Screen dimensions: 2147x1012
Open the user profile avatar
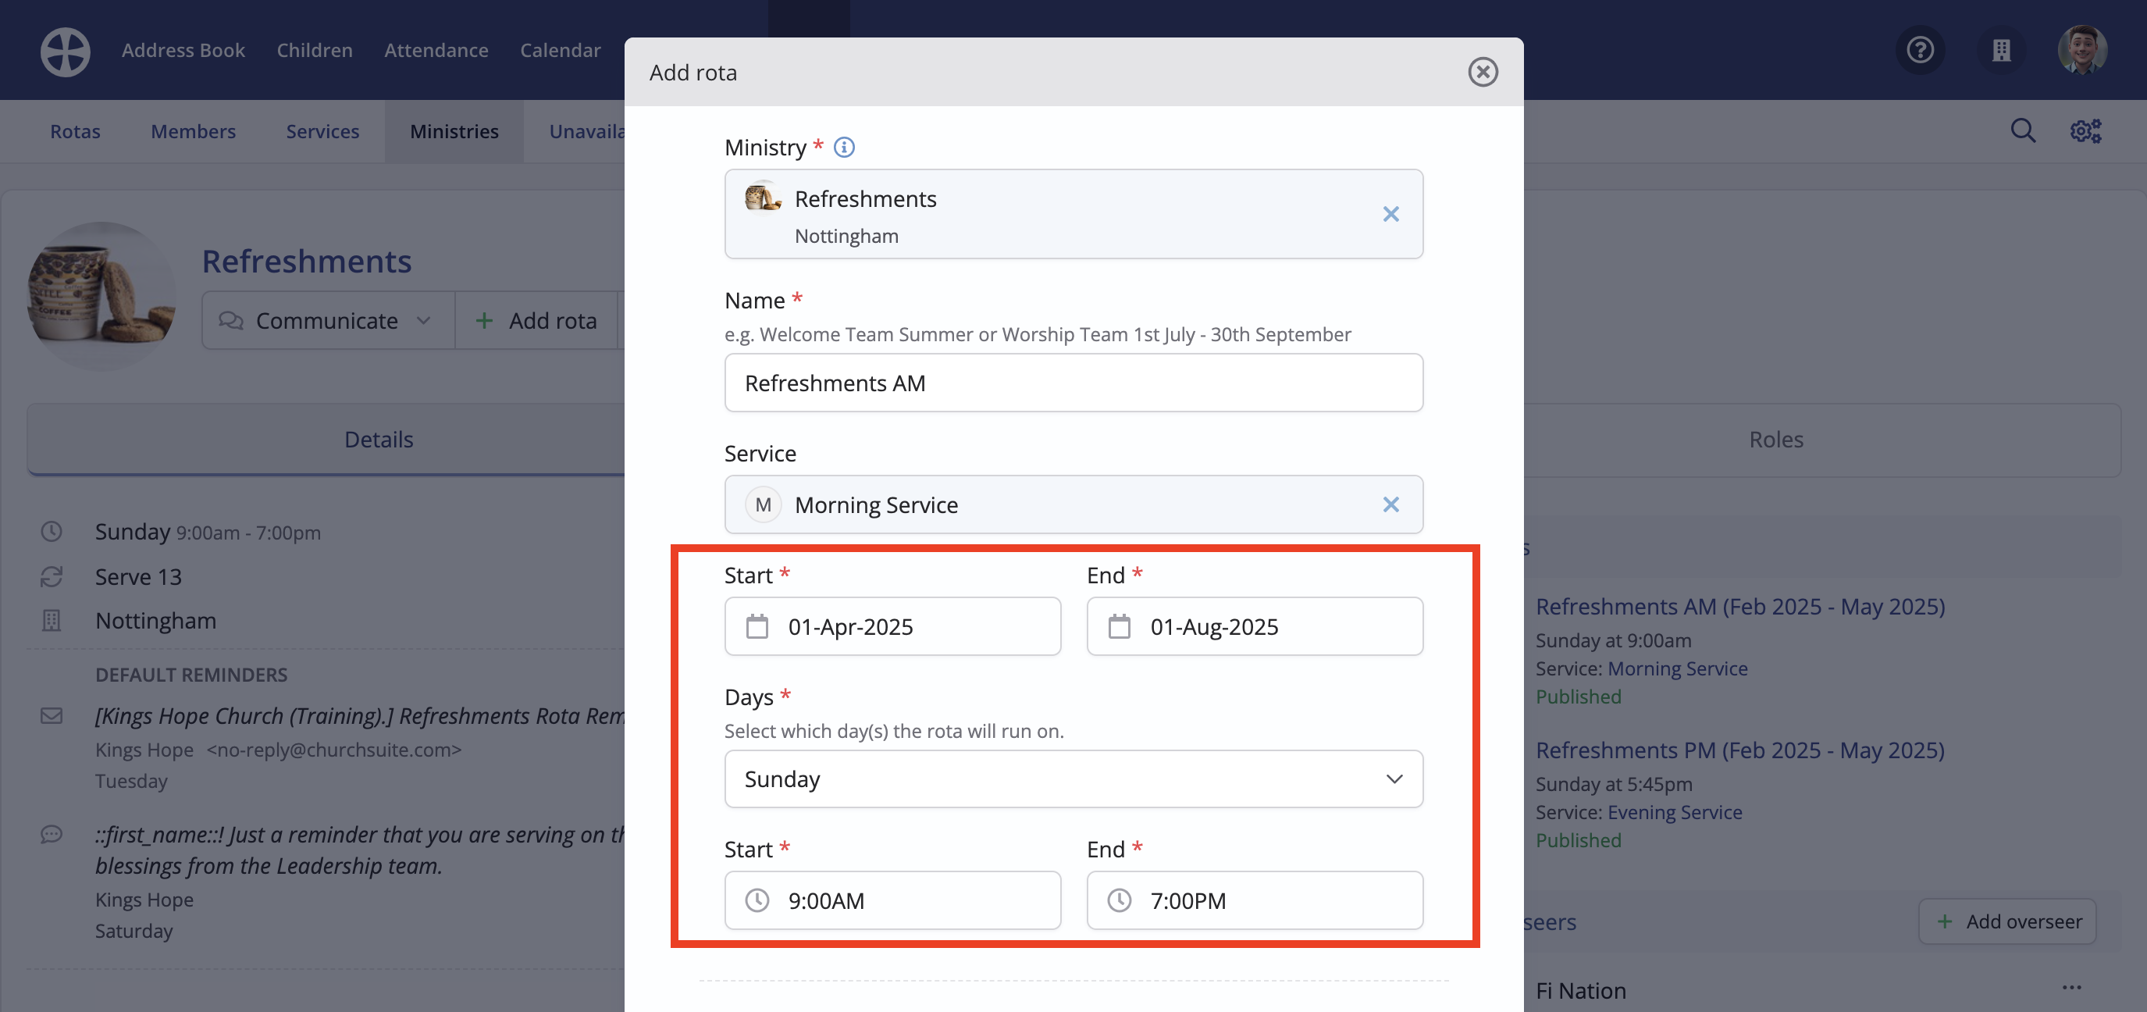2082,50
